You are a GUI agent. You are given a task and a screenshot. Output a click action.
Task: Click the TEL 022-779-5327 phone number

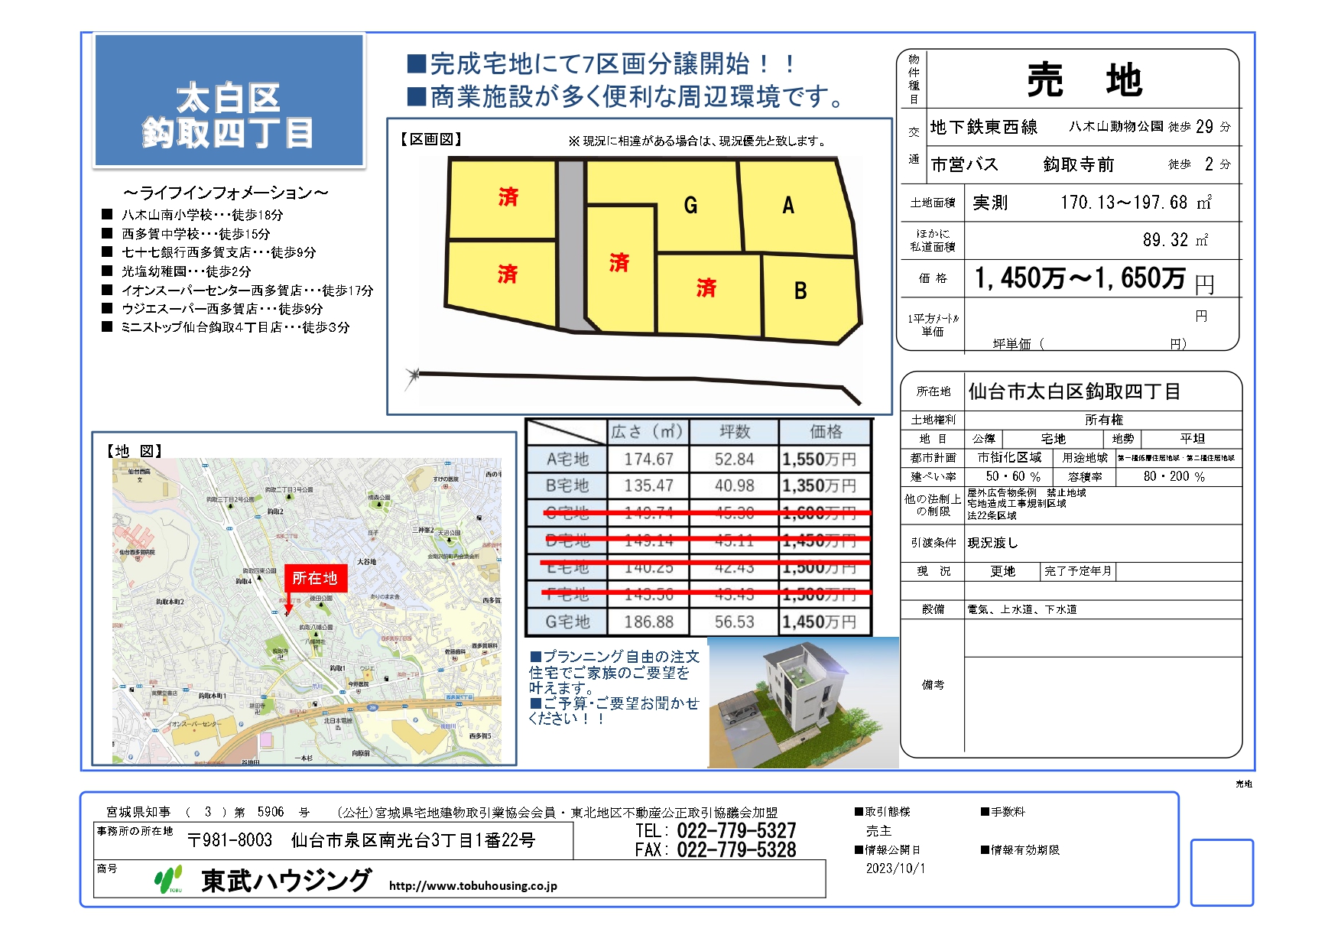pos(735,831)
